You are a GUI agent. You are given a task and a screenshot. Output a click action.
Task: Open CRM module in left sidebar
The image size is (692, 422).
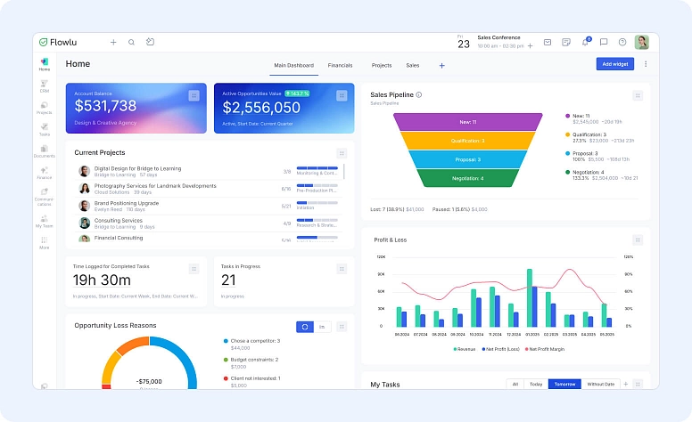coord(44,85)
